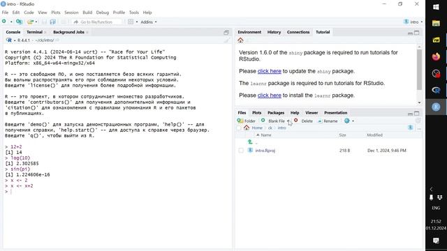Click the Tutorial pane vertical scrollbar
Screen dimensions: 447x251
[x=419, y=70]
